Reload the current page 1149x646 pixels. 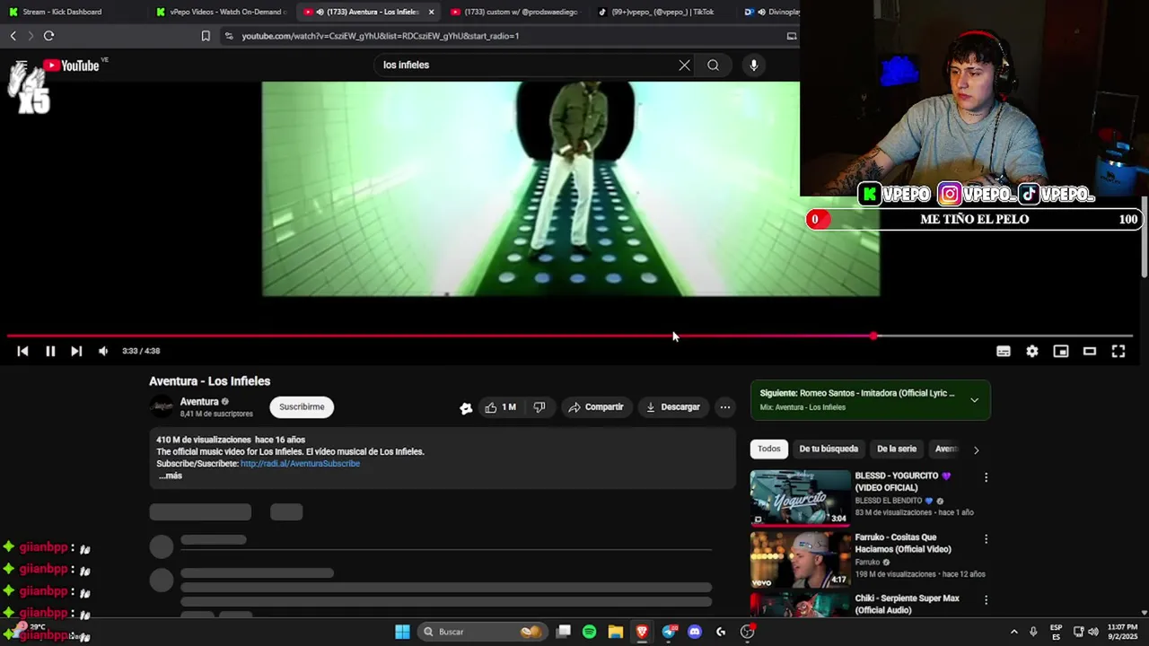coord(48,36)
